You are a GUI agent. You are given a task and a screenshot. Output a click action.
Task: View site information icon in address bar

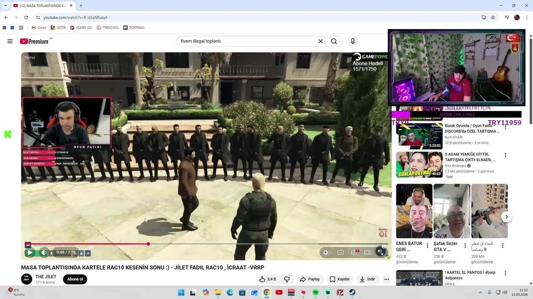click(x=37, y=17)
